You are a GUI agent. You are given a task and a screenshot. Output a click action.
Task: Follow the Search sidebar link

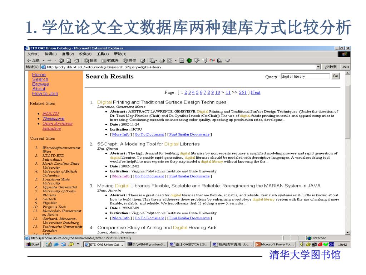(x=40, y=79)
